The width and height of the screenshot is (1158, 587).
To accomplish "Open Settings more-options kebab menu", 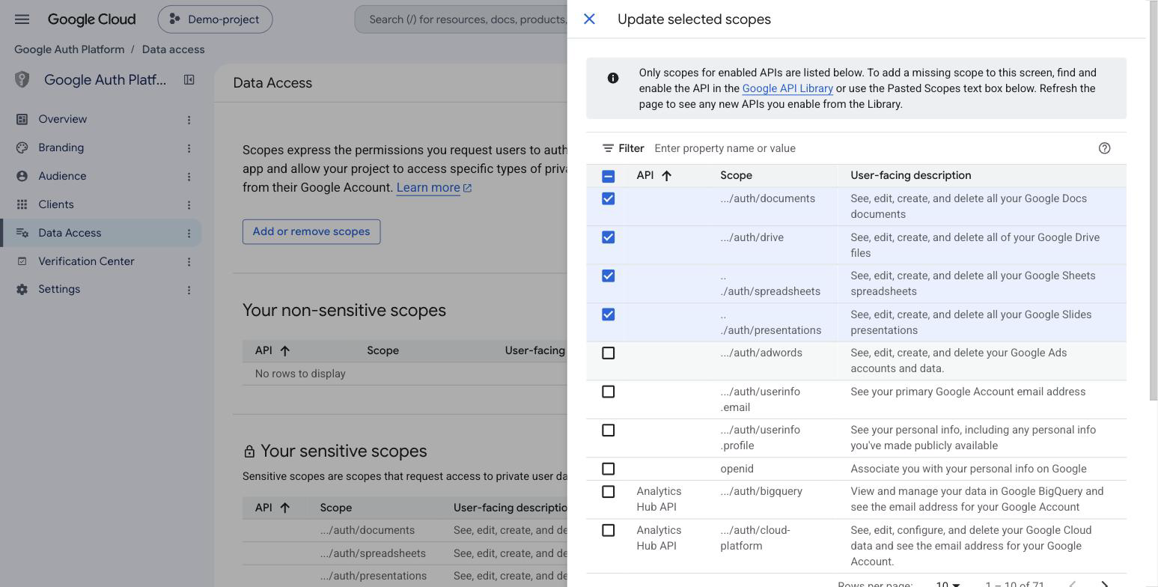I will (x=189, y=290).
